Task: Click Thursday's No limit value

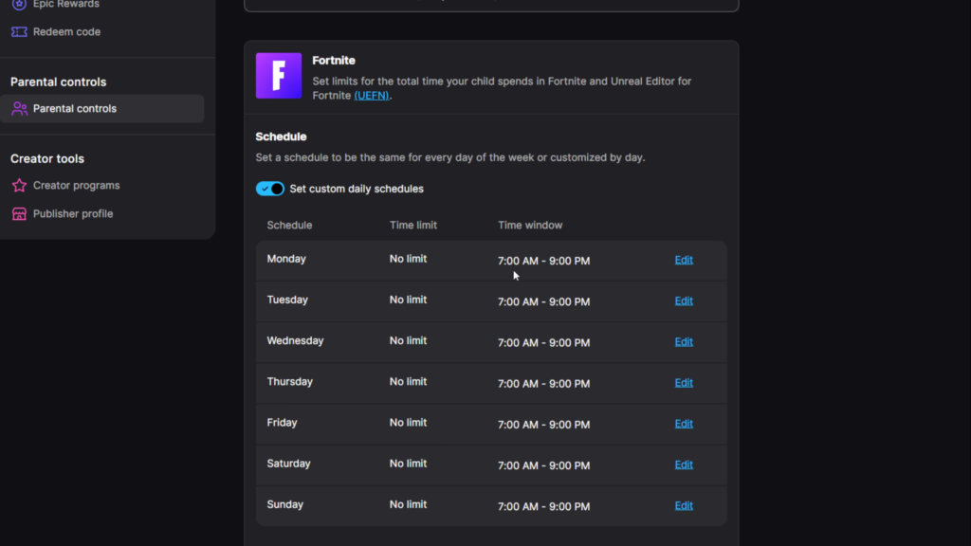Action: click(408, 381)
